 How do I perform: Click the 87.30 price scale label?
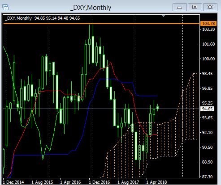[207, 177]
